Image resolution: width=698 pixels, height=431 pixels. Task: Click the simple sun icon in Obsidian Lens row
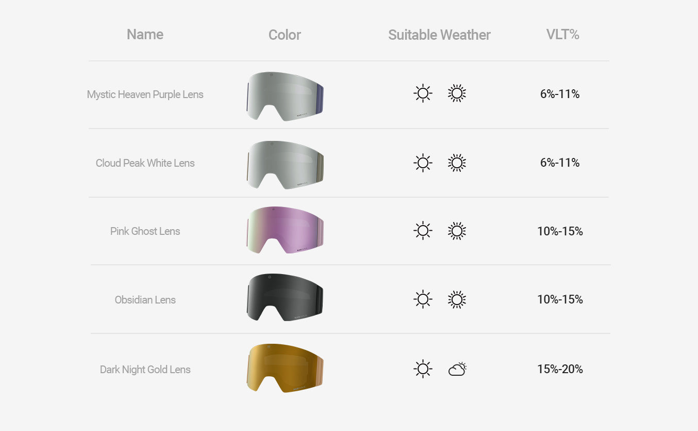[x=423, y=299]
